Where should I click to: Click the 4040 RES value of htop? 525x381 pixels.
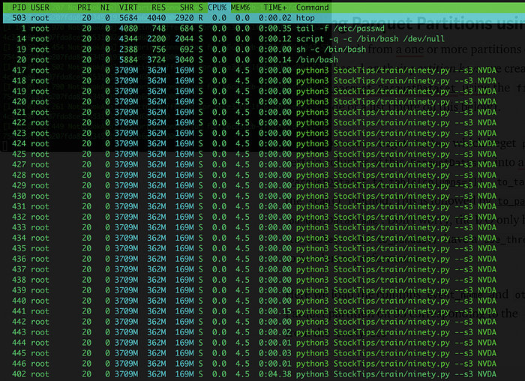pyautogui.click(x=156, y=18)
